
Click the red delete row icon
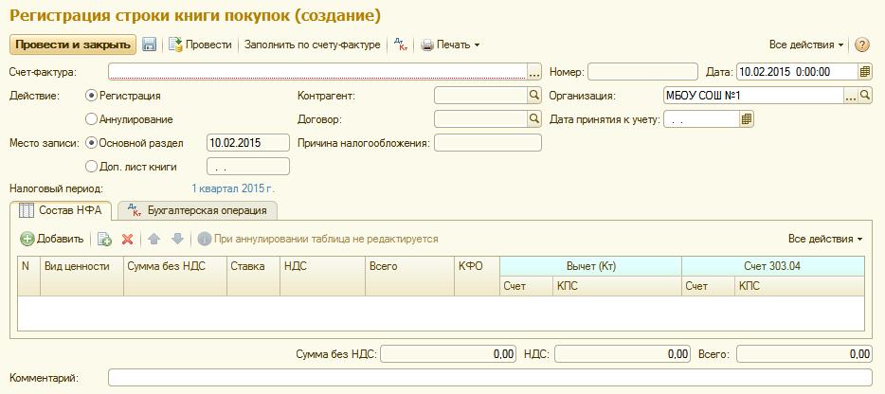coord(128,239)
